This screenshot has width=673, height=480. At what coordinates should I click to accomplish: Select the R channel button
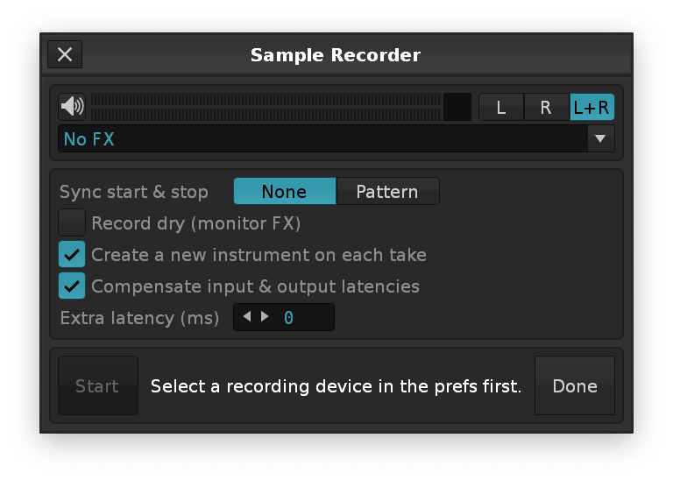click(546, 108)
